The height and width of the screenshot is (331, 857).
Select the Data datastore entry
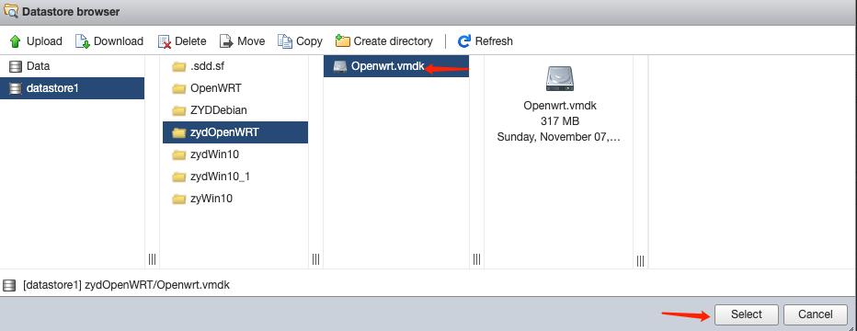pyautogui.click(x=72, y=66)
